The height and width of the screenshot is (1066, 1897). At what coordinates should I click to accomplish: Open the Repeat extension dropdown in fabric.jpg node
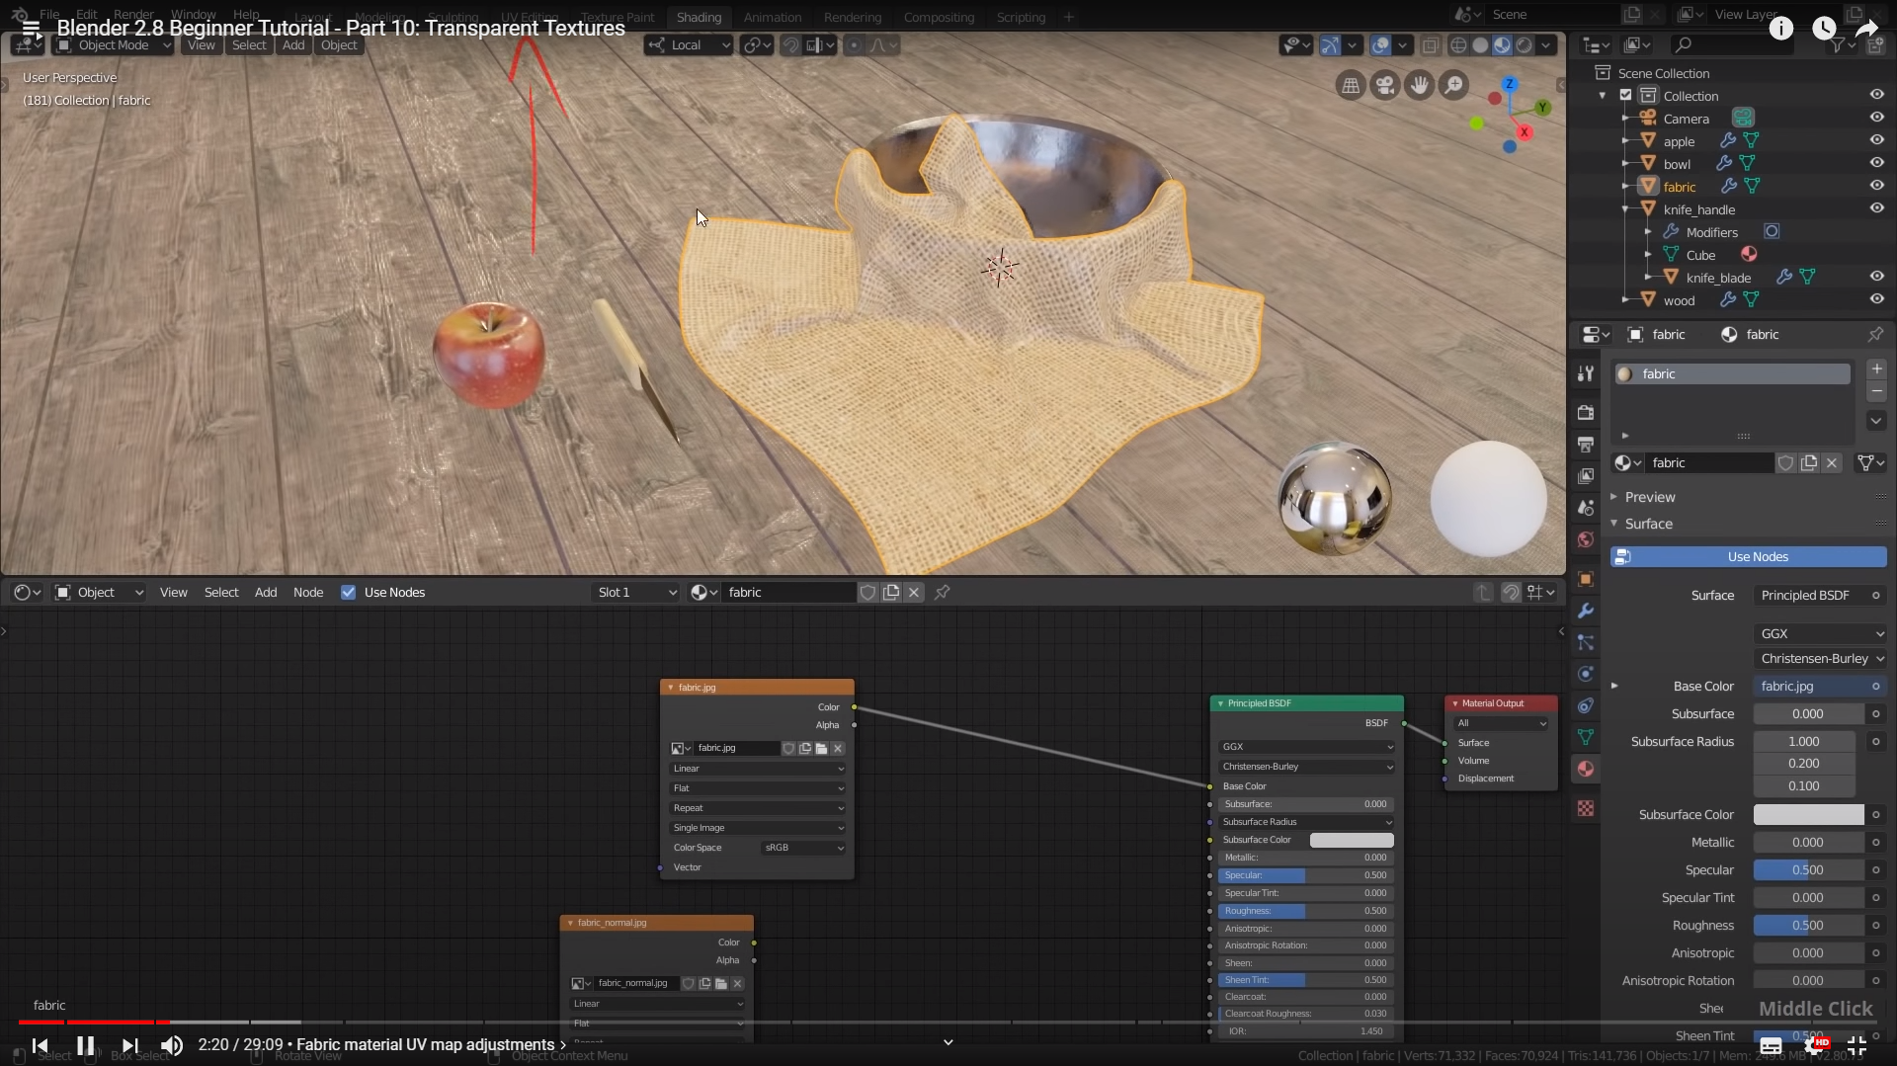coord(757,808)
